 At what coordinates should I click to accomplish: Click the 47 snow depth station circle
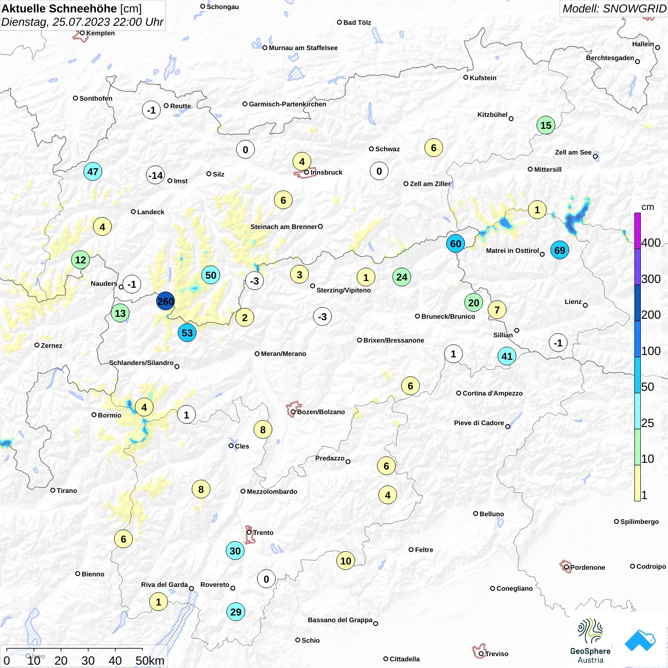pyautogui.click(x=93, y=171)
